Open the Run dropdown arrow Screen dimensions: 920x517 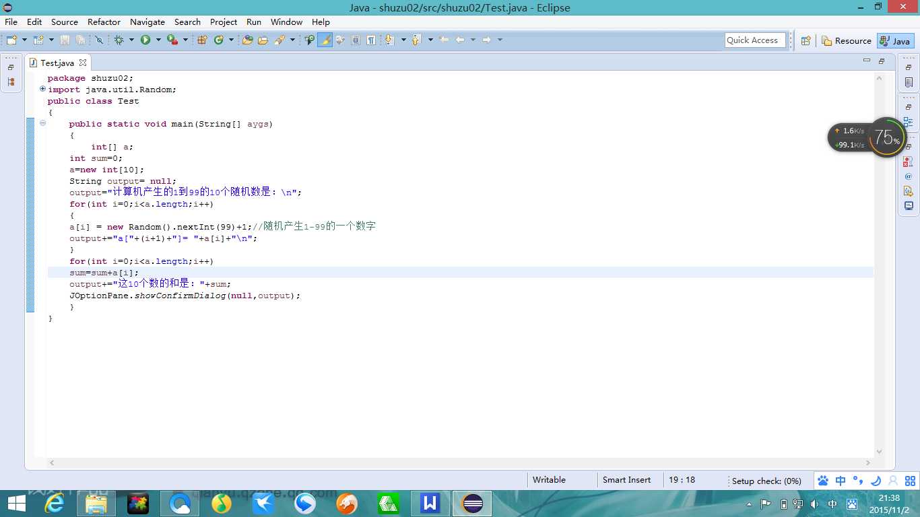tap(158, 40)
